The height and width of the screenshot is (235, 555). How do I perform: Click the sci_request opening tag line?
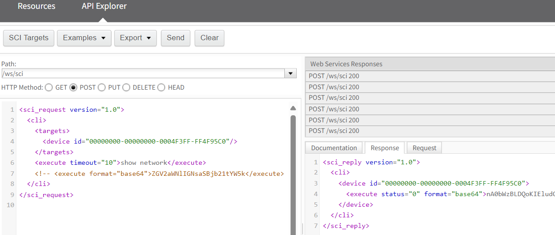72,110
